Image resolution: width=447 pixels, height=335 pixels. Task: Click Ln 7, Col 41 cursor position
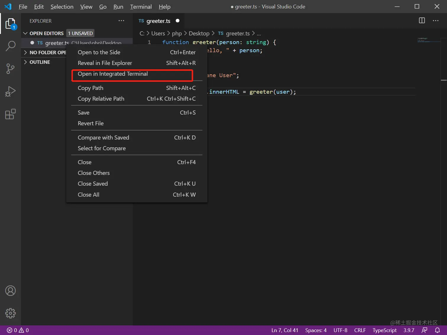point(285,330)
